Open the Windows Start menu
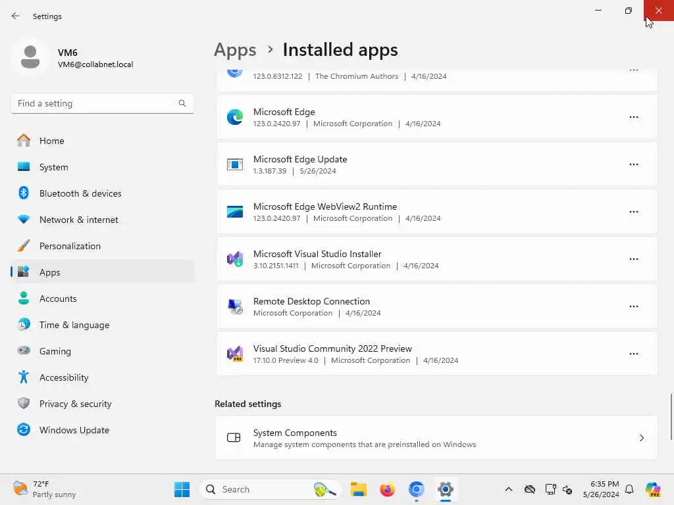 (x=182, y=489)
